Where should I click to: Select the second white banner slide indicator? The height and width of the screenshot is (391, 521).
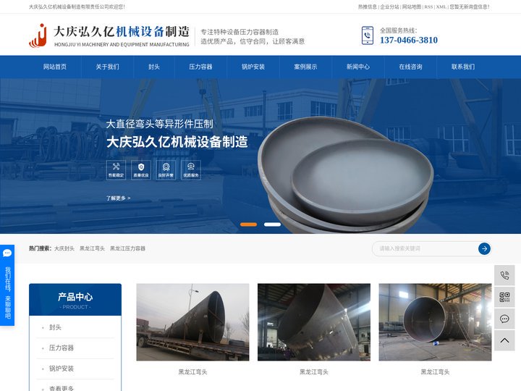point(273,224)
